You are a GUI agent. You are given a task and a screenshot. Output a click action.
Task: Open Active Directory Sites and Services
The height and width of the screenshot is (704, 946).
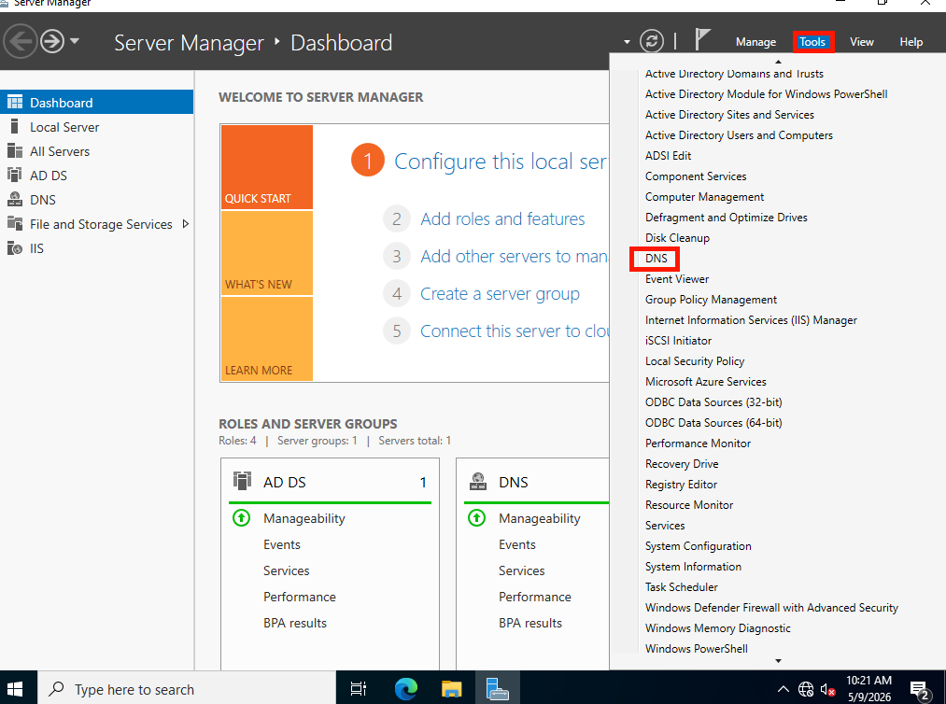click(729, 115)
